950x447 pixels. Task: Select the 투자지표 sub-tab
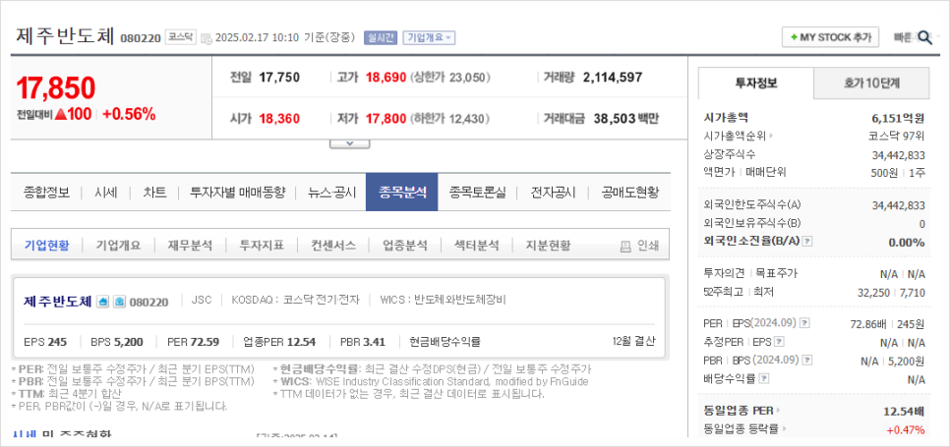click(x=262, y=246)
